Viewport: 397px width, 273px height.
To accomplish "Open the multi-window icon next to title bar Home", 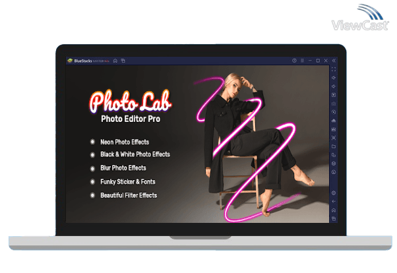I will point(123,61).
